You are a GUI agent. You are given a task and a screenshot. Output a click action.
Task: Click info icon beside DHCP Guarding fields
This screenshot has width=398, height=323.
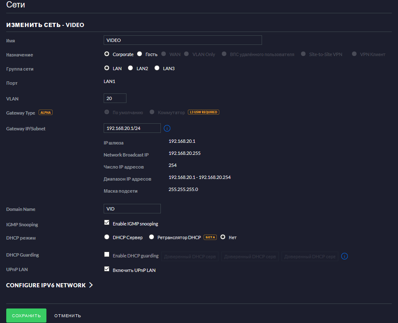coord(344,256)
